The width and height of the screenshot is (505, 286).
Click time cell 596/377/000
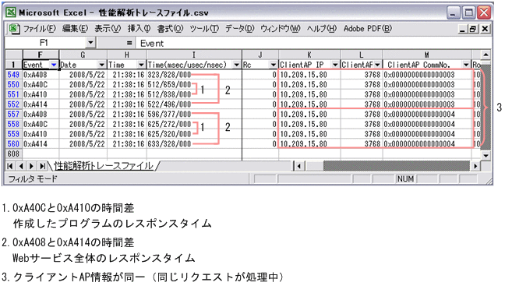click(194, 115)
